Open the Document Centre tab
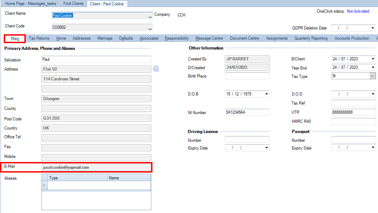 click(x=245, y=38)
